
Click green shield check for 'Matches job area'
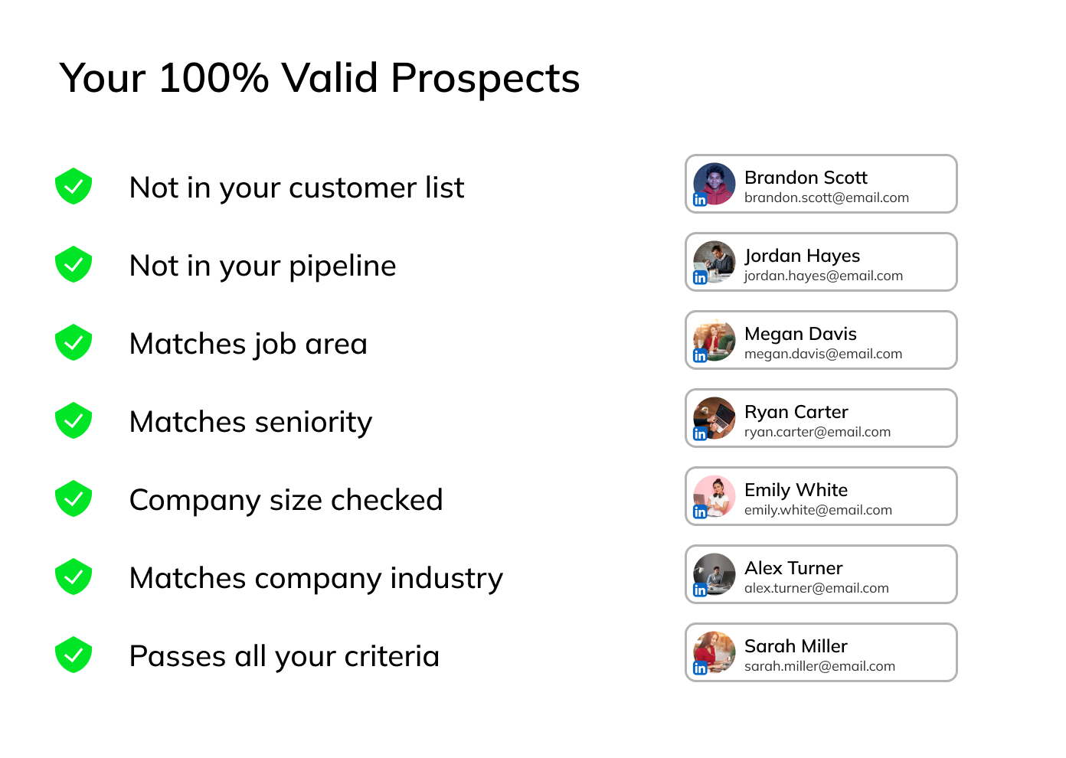click(x=74, y=342)
